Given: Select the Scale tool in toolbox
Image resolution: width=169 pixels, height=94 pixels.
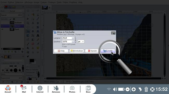Looking at the screenshot, I should 28,31.
